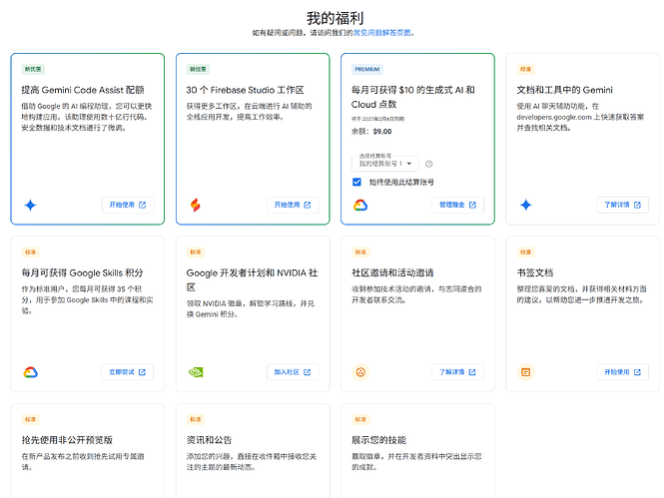Click the Firebase Studio flame icon

pos(196,206)
